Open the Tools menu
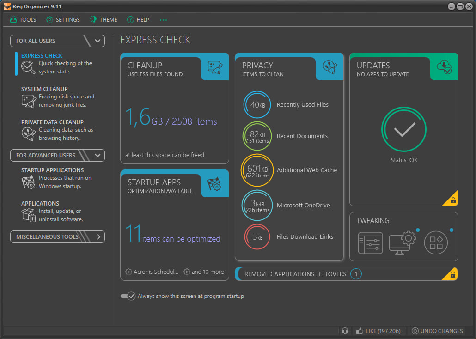Viewport: 476px width, 339px height. (23, 20)
